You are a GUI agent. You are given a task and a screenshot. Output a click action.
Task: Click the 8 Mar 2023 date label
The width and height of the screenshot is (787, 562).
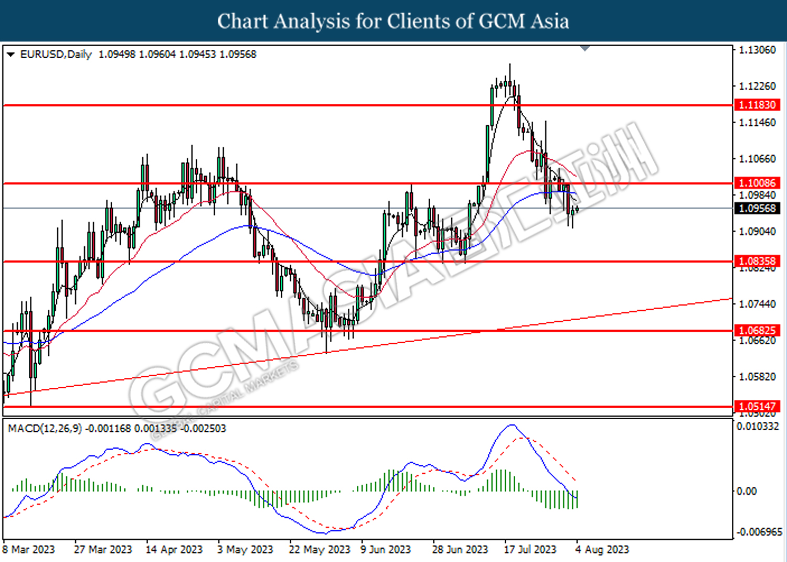coord(28,549)
